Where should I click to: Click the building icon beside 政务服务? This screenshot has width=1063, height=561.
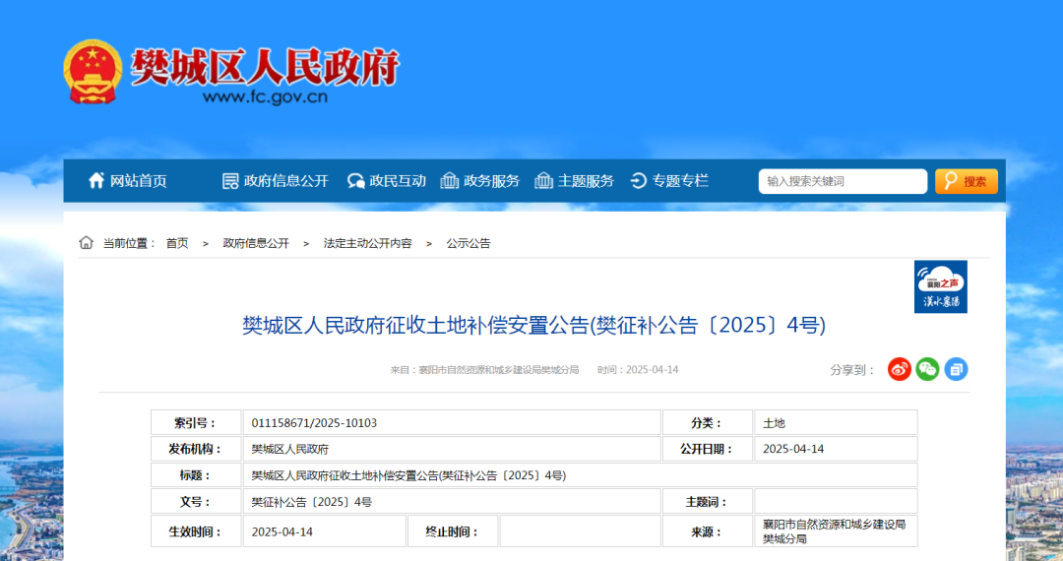(x=450, y=181)
